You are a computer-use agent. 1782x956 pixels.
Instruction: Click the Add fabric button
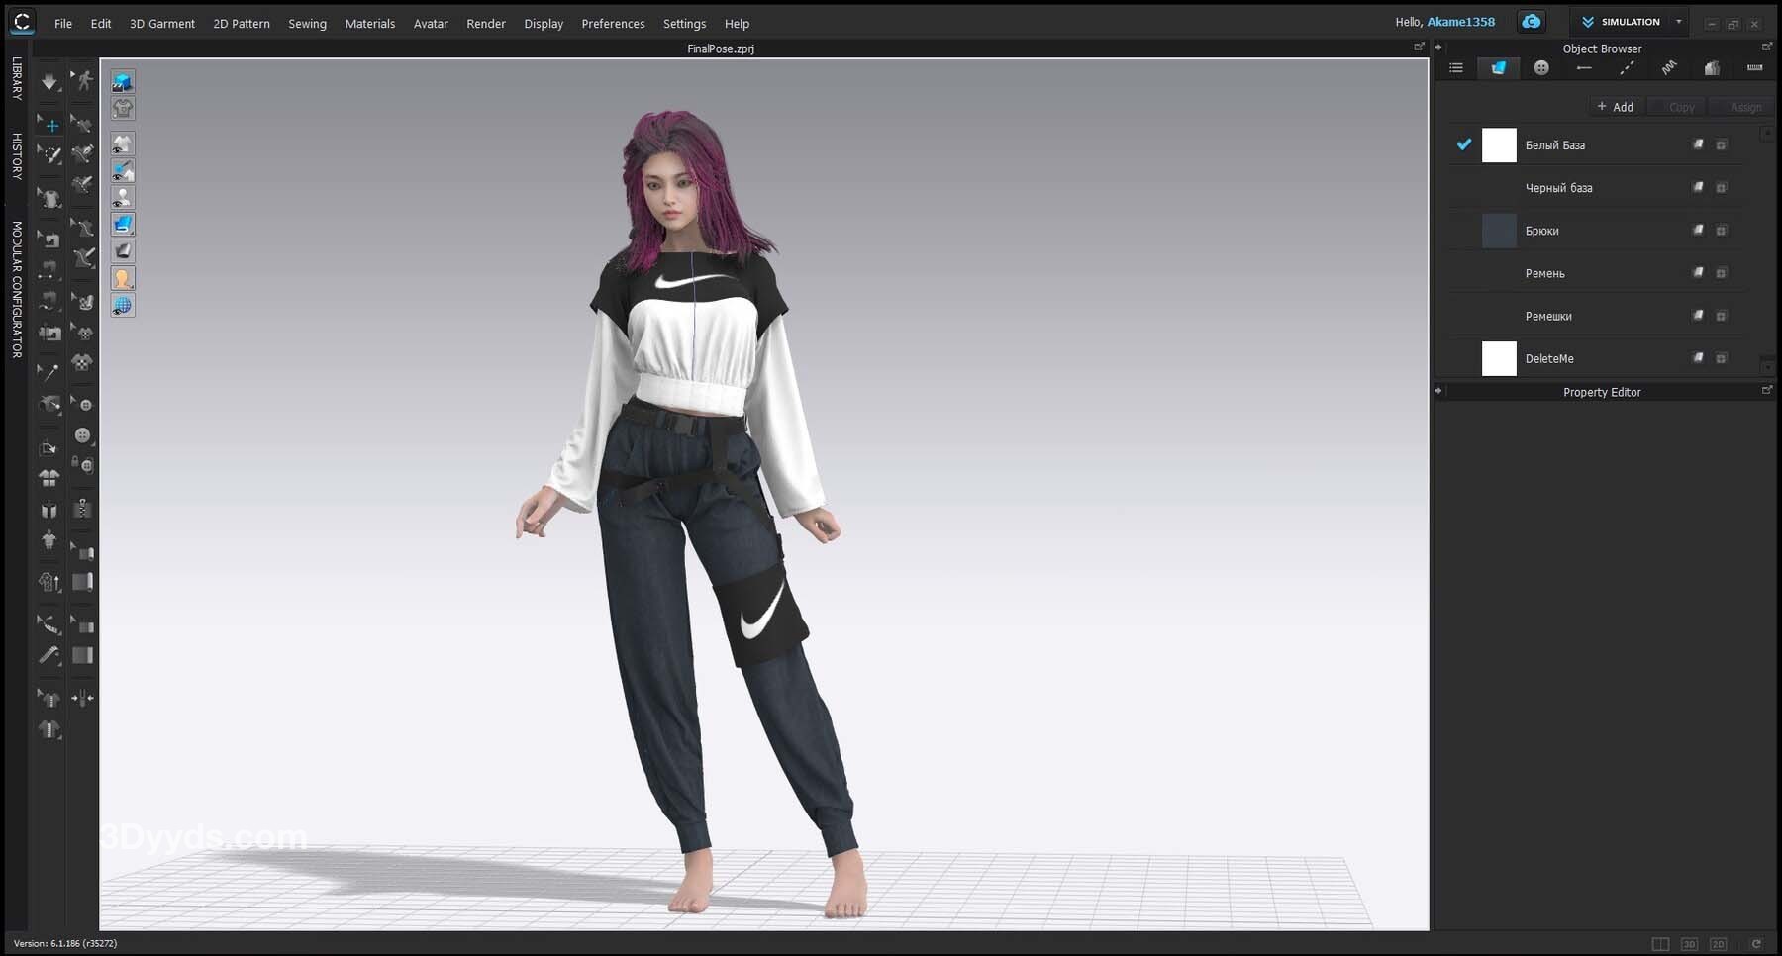click(1615, 107)
